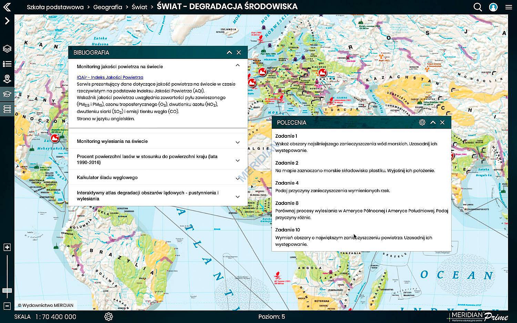517x323 pixels.
Task: Go to Świat breadcrumb
Action: coord(139,7)
